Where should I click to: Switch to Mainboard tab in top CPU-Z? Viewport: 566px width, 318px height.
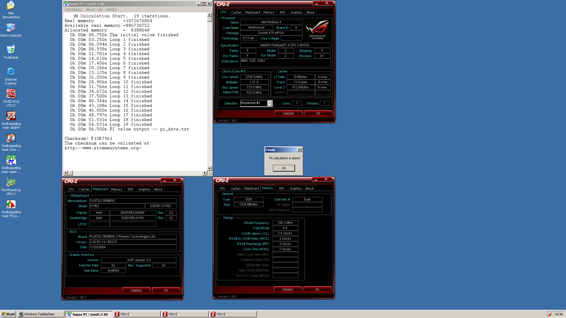click(x=252, y=12)
